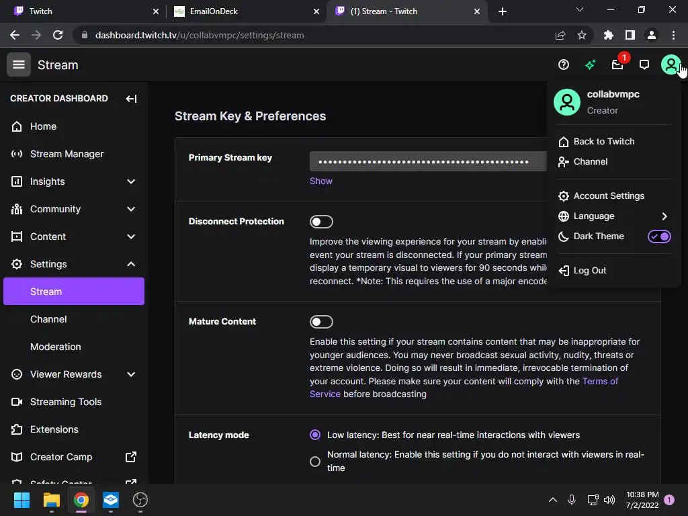688x516 pixels.
Task: Open File Explorer from taskbar
Action: tap(51, 500)
